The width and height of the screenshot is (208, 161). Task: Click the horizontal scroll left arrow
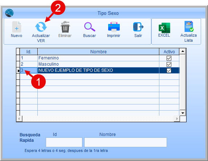(x=19, y=119)
